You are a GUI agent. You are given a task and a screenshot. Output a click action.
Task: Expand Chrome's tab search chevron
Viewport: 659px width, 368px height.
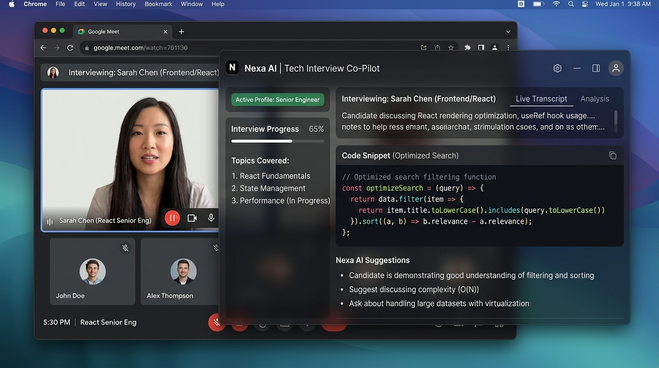(x=508, y=32)
